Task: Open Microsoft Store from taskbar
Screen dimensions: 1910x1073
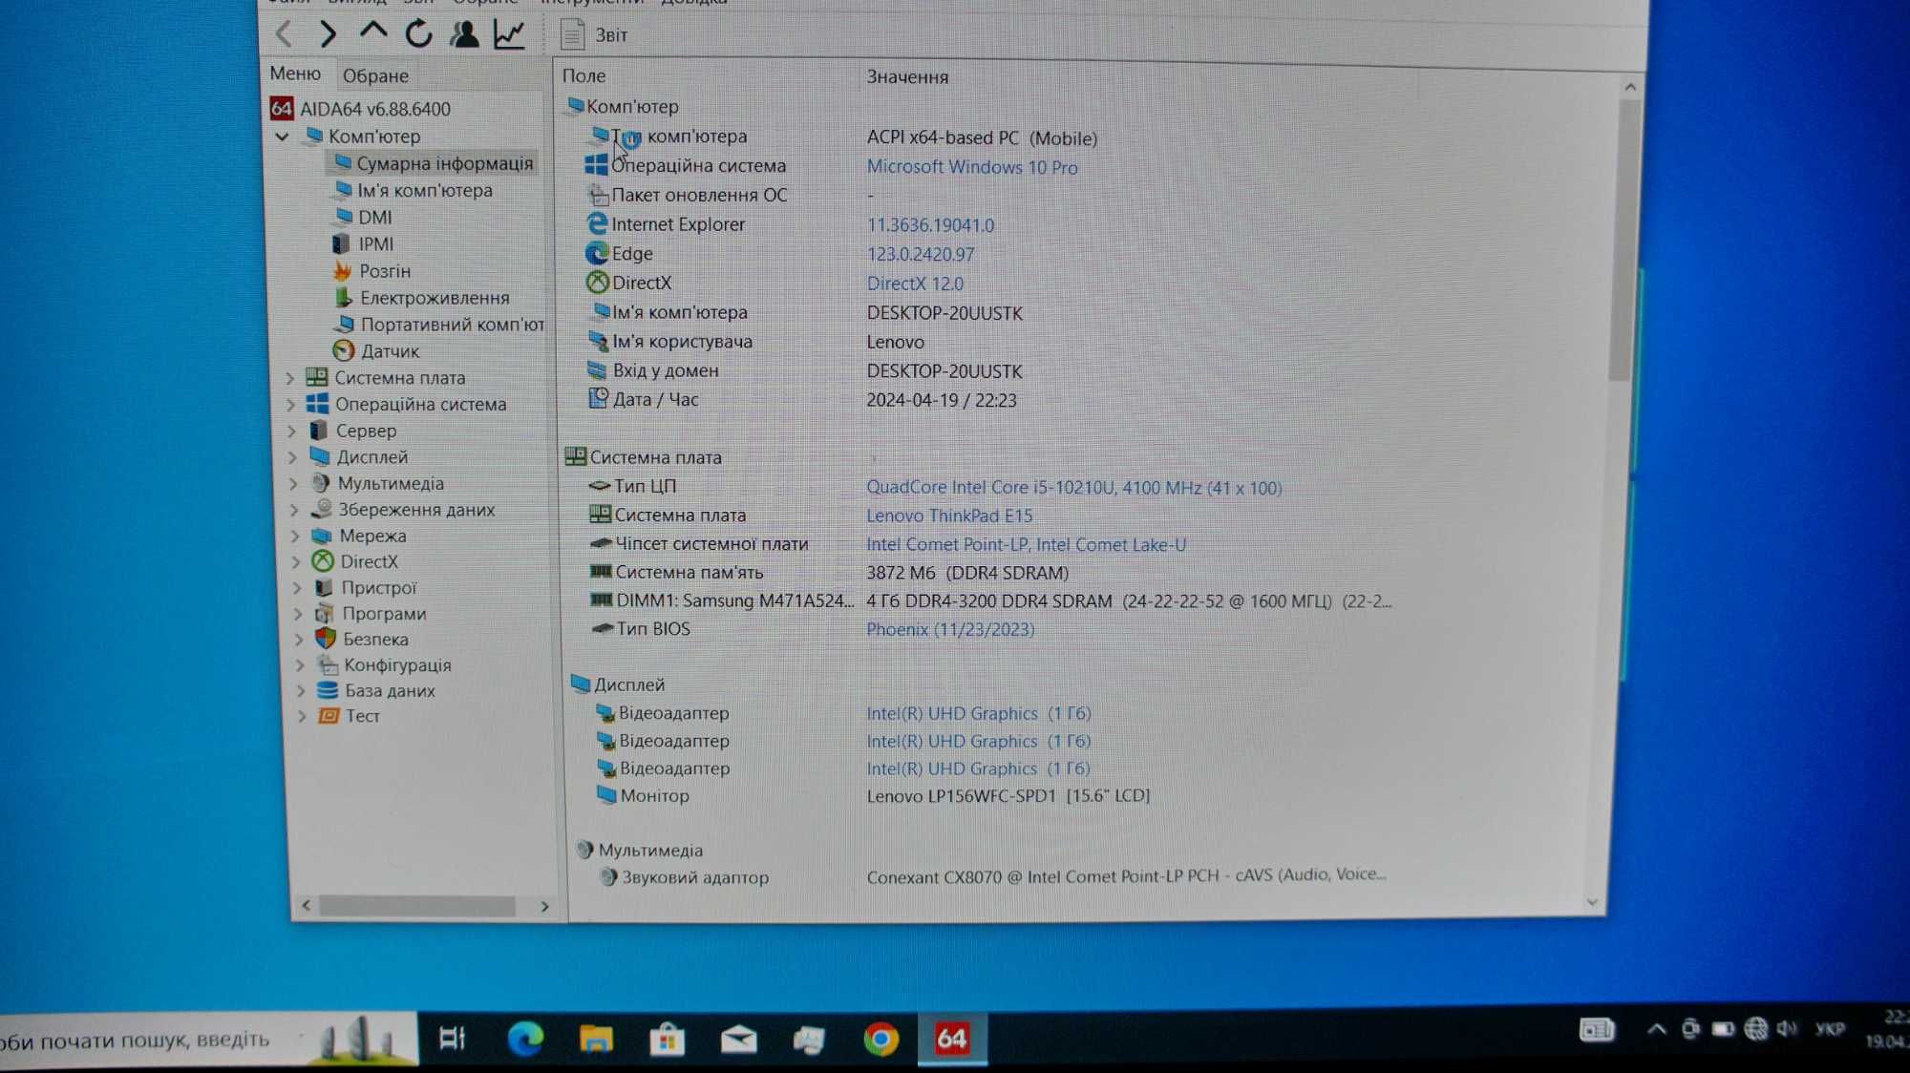Action: pyautogui.click(x=667, y=1039)
